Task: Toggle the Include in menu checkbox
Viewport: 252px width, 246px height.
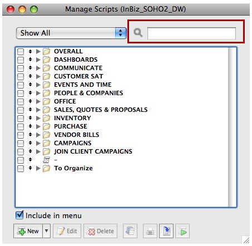Action: point(19,215)
